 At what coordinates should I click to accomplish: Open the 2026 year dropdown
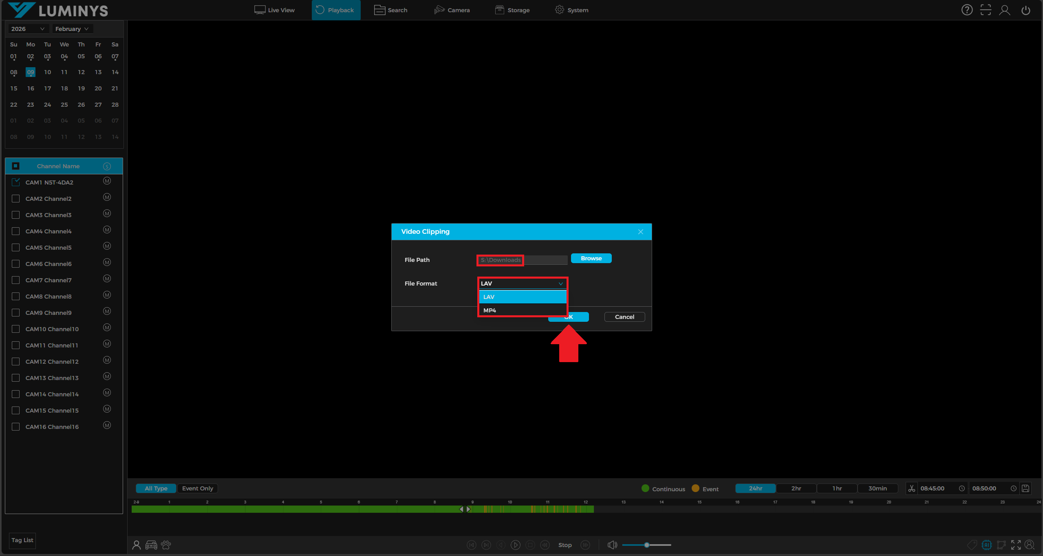[27, 29]
